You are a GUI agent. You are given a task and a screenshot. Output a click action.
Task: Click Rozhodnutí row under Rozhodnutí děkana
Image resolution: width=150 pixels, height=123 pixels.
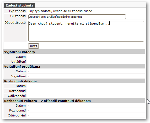pyautogui.click(x=74, y=91)
